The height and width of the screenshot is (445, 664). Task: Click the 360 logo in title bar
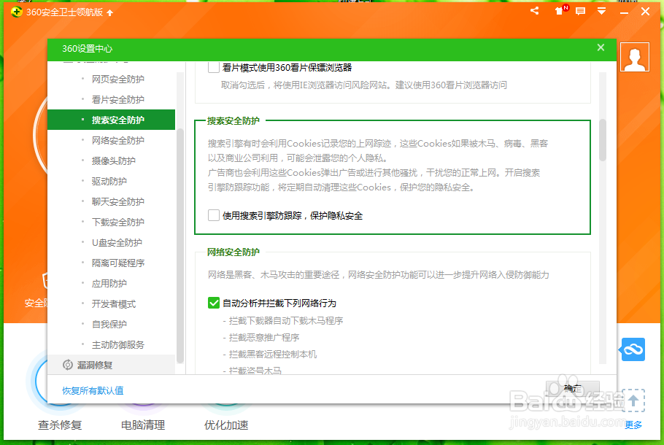pos(16,12)
